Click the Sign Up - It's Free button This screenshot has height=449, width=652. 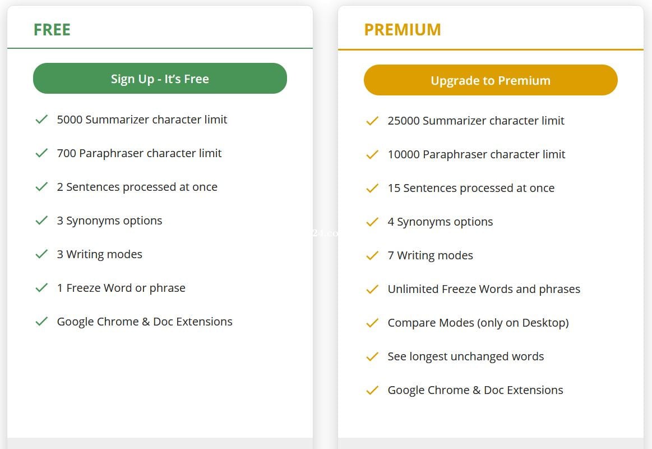pyautogui.click(x=160, y=79)
